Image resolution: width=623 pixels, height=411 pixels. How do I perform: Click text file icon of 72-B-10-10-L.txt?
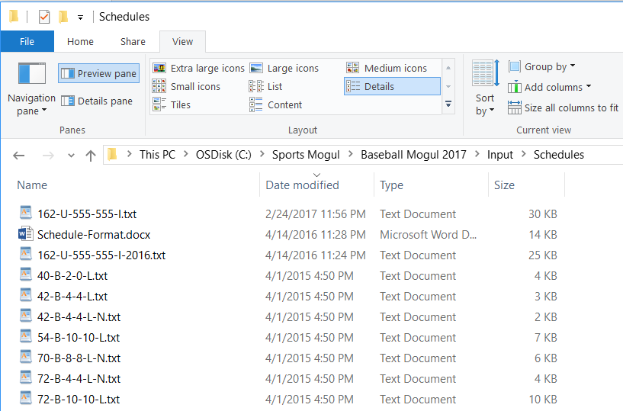click(26, 399)
